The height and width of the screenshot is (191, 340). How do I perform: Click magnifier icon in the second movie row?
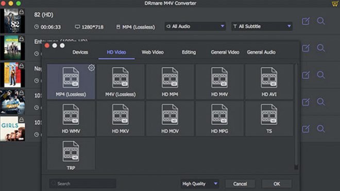coord(321,48)
